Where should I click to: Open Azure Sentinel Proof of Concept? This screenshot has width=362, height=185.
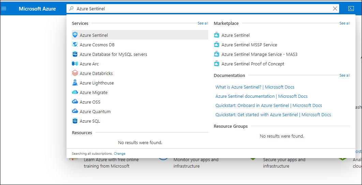pos(253,64)
